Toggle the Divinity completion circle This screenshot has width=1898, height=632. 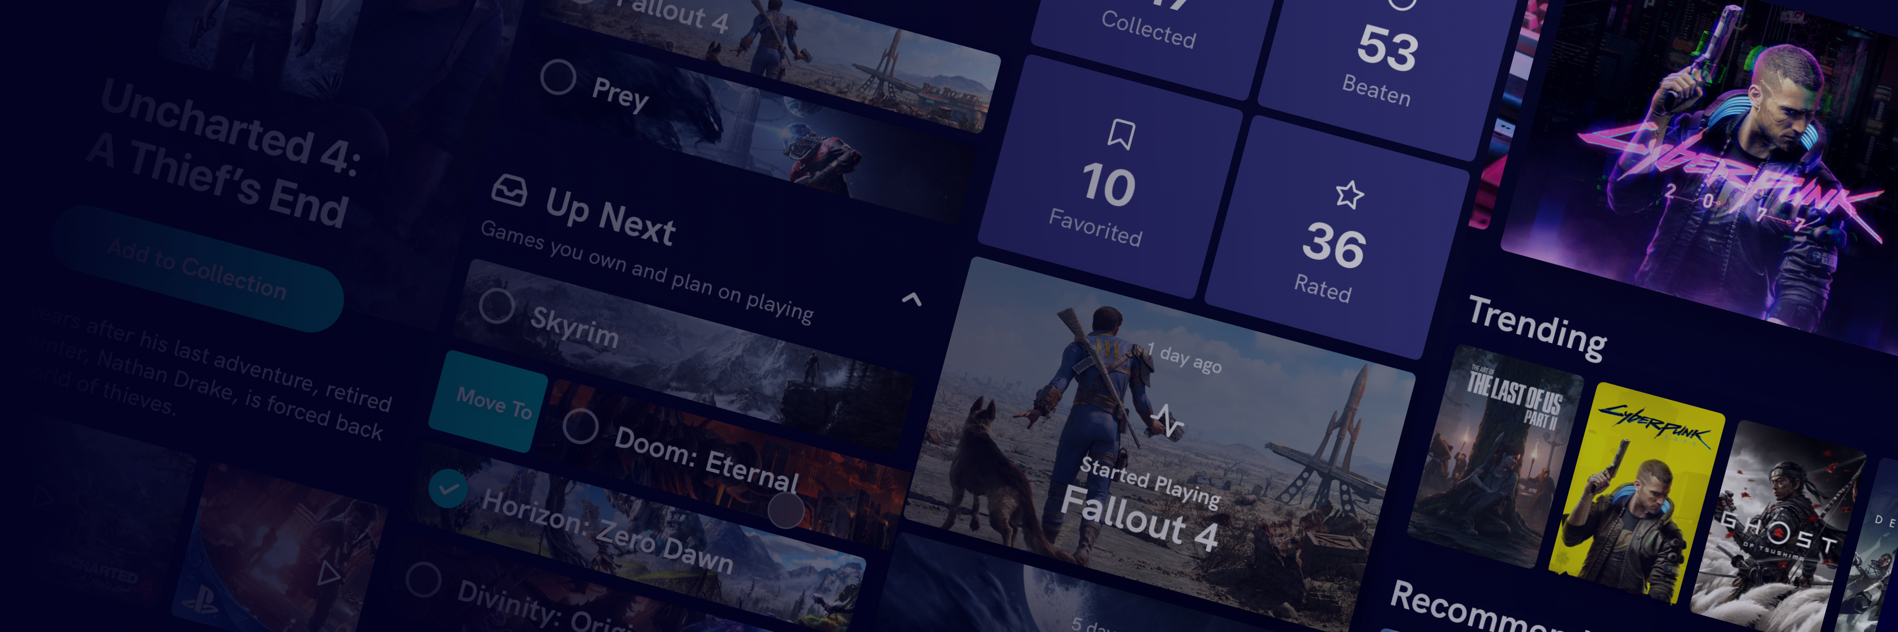(423, 580)
